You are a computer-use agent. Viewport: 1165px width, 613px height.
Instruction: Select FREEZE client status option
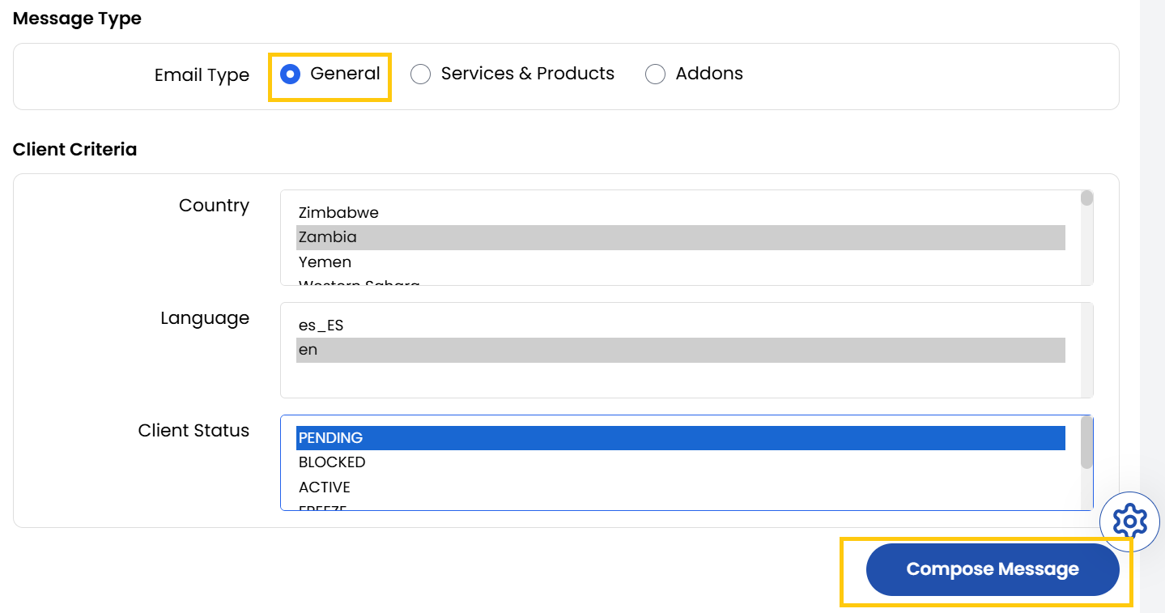322,507
